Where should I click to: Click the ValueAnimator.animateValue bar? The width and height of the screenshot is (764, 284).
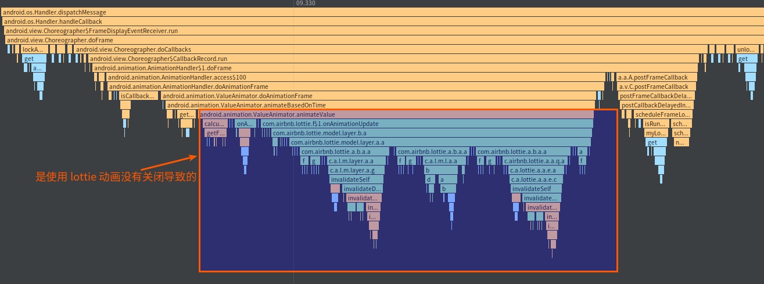pyautogui.click(x=396, y=115)
